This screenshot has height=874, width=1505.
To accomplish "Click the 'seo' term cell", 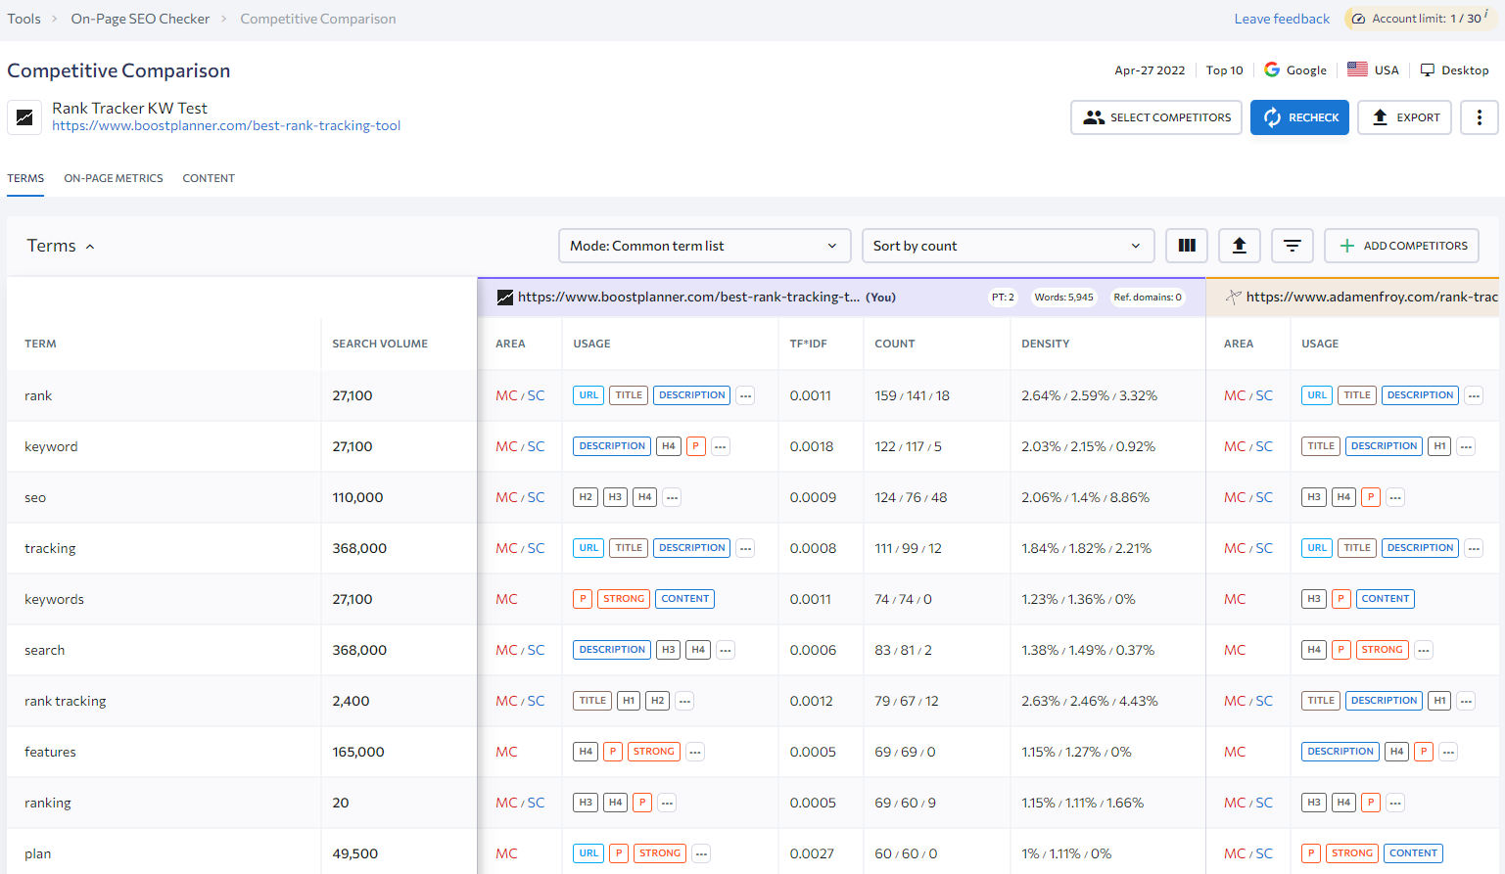I will click(x=35, y=497).
